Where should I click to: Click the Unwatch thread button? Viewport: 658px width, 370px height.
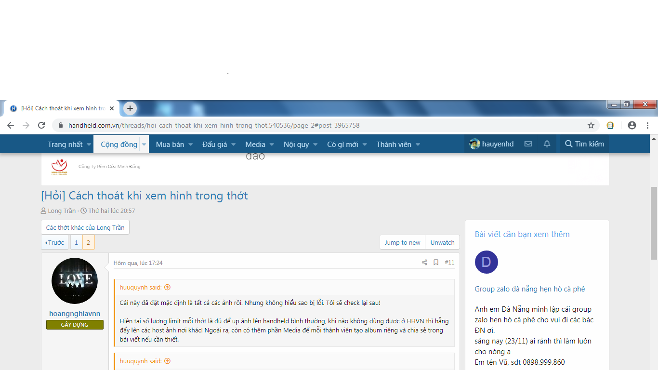(x=442, y=242)
